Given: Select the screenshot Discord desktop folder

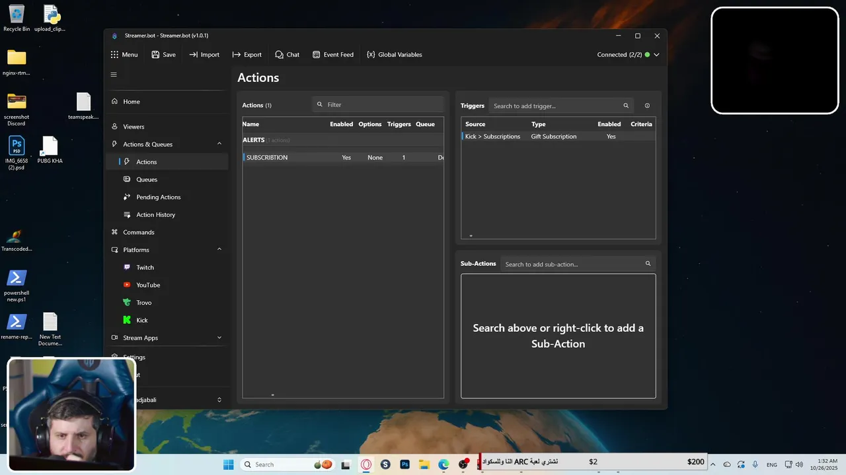Looking at the screenshot, I should (x=17, y=110).
